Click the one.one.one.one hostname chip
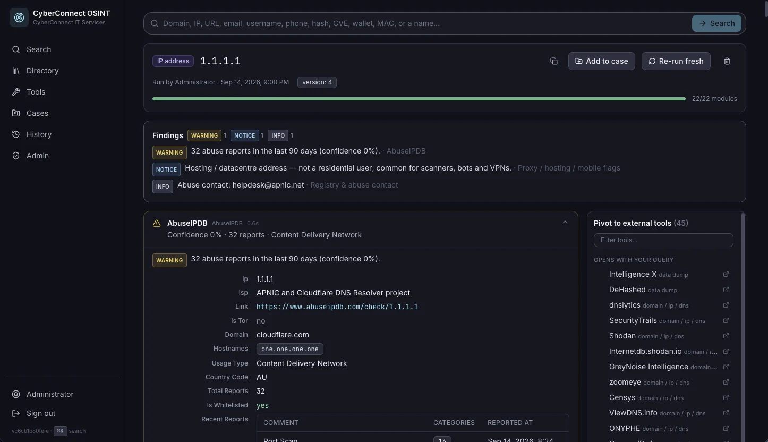 pos(290,349)
